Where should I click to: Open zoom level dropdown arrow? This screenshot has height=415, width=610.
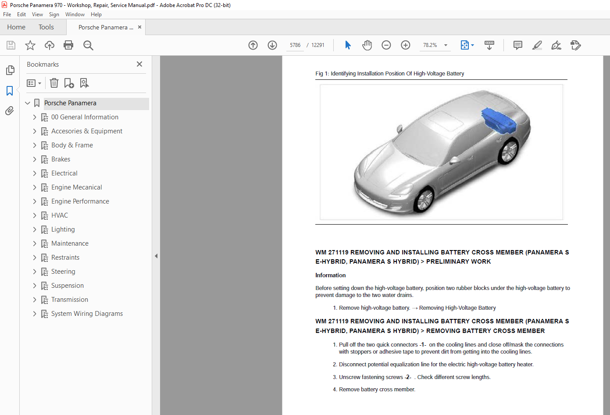(x=446, y=45)
